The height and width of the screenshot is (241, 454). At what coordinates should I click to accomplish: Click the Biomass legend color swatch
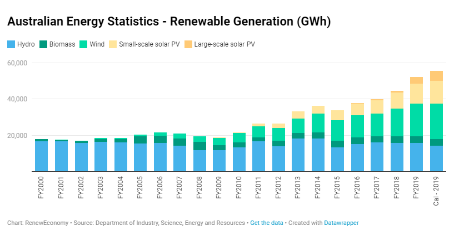(x=43, y=44)
